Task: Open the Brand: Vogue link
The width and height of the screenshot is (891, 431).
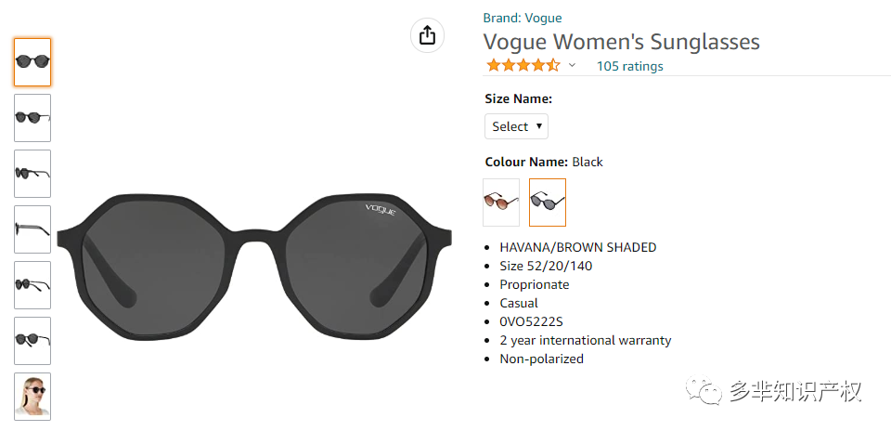Action: 523,19
